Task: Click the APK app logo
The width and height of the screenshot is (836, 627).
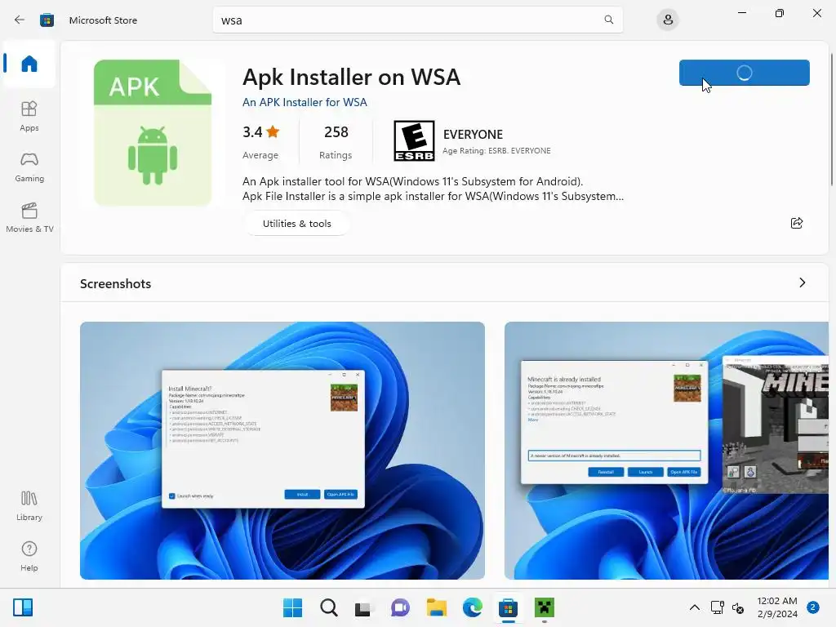Action: tap(153, 133)
